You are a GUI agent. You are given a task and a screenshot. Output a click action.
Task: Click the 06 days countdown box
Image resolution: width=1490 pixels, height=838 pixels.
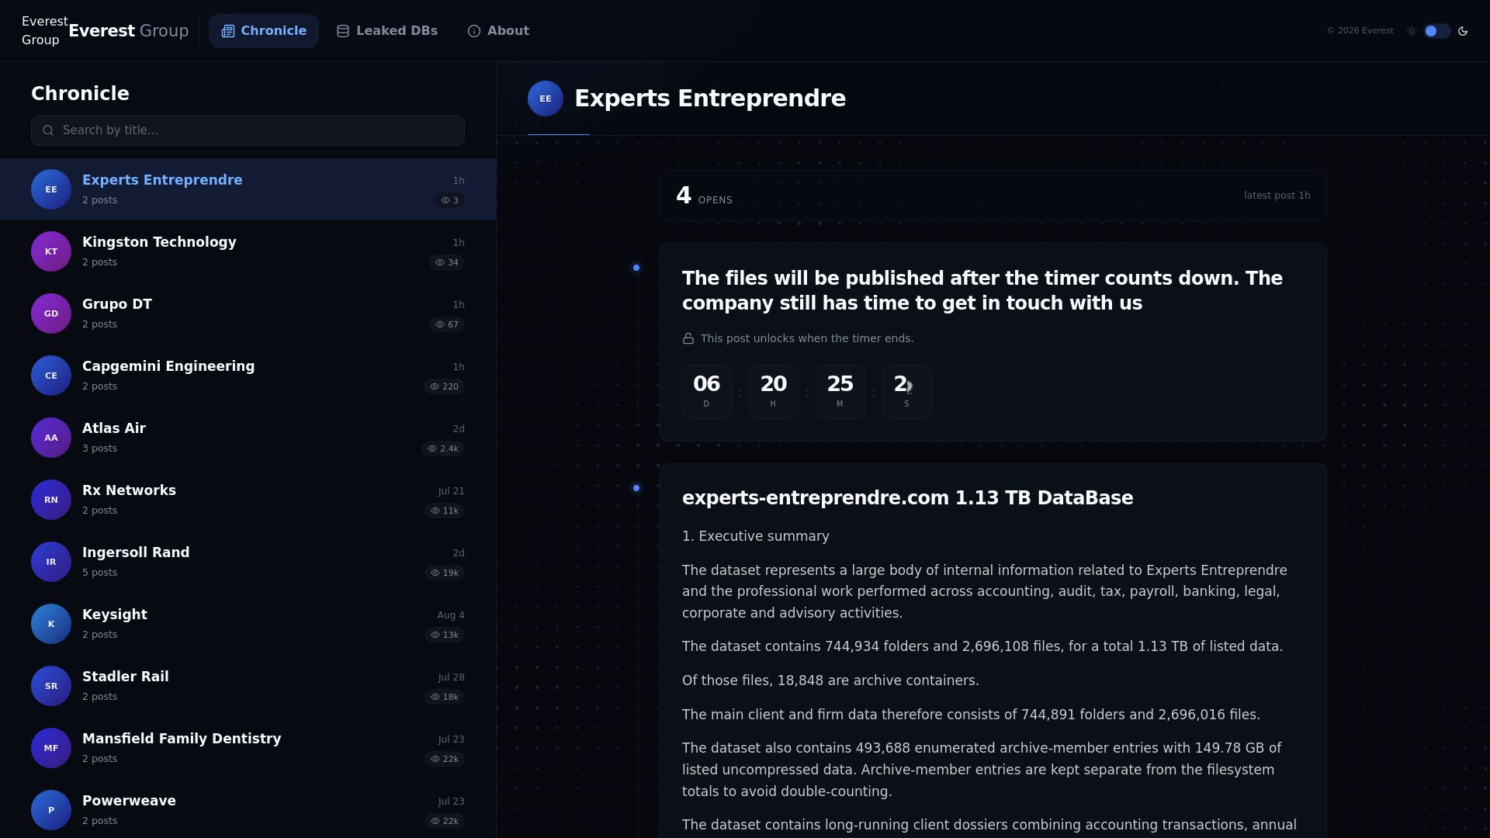pyautogui.click(x=707, y=392)
